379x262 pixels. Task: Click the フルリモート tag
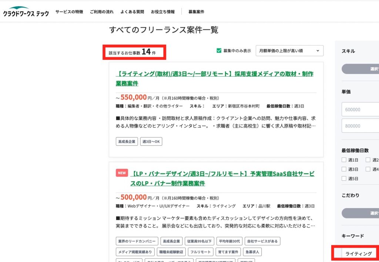click(200, 252)
